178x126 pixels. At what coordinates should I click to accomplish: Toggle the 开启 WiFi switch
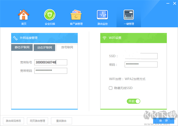coord(133,101)
